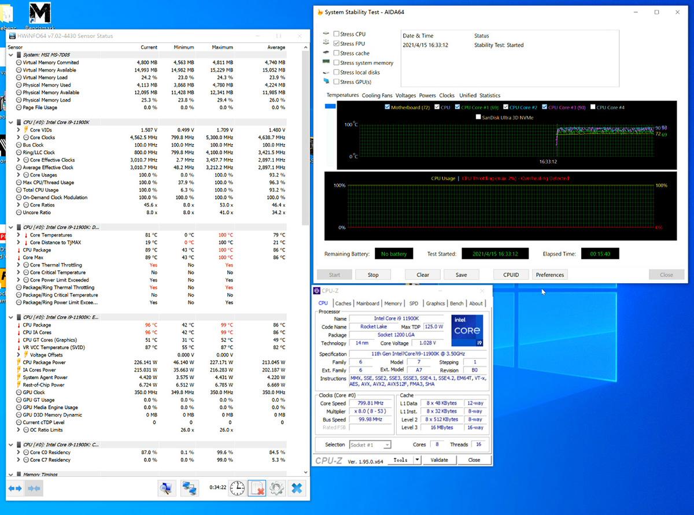Open the Mainboard tab in CPU-Z
This screenshot has width=694, height=515.
click(x=368, y=303)
